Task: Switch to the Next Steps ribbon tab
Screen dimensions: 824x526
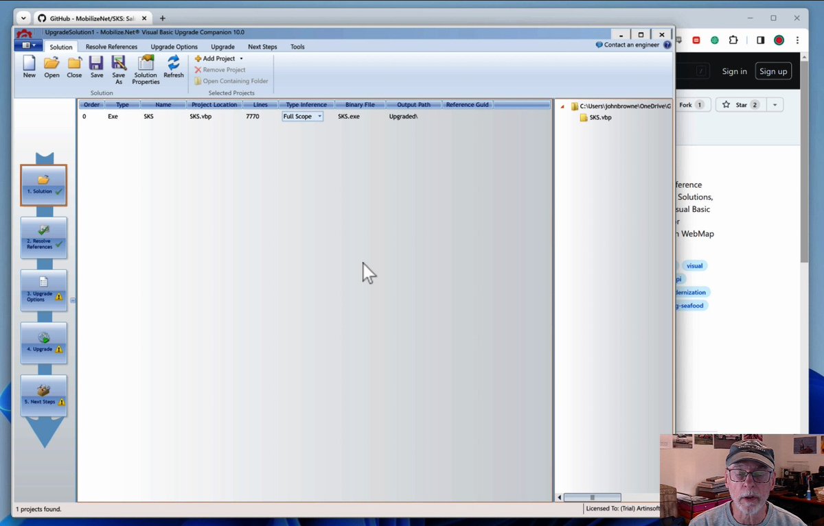Action: [262, 47]
